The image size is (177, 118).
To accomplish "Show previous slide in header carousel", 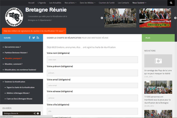I will tap(102, 18).
